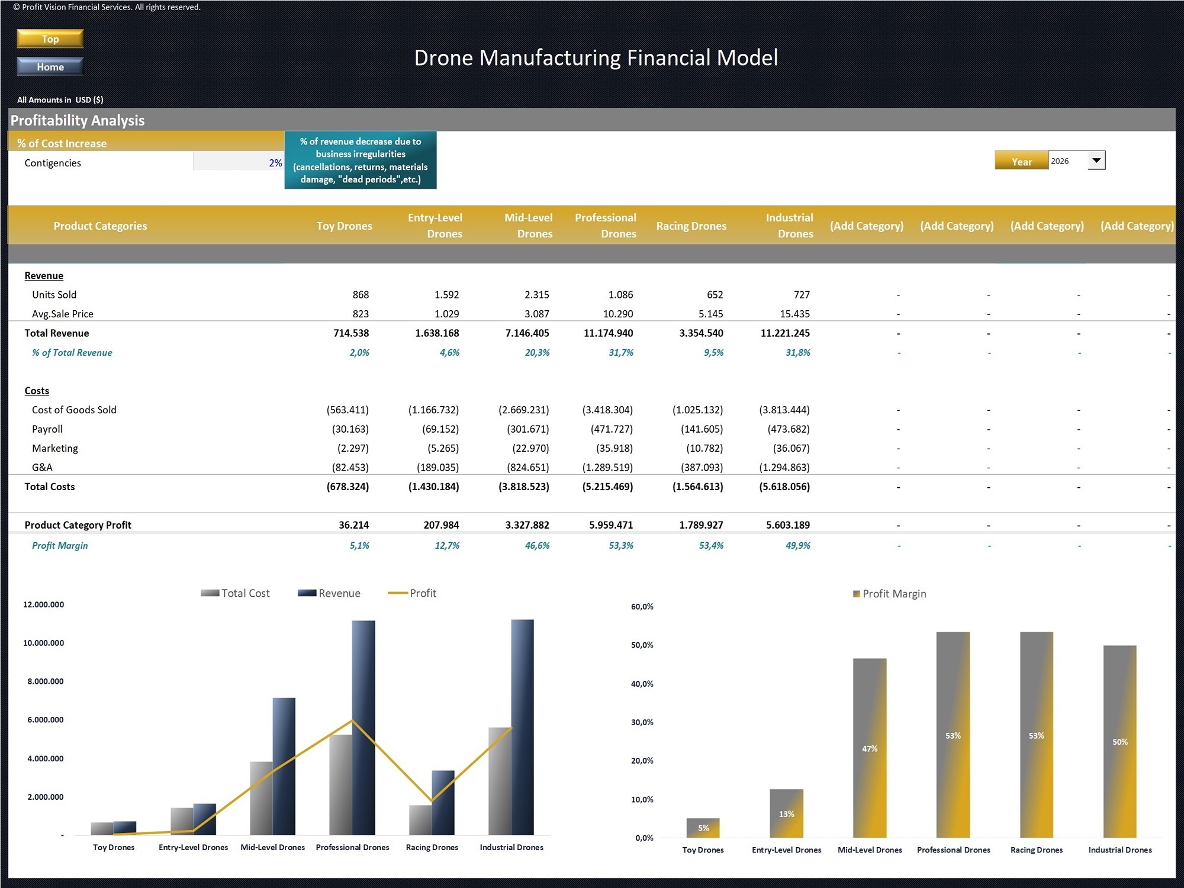Viewport: 1184px width, 888px height.
Task: Select the Year value 2026 field
Action: (x=1068, y=161)
